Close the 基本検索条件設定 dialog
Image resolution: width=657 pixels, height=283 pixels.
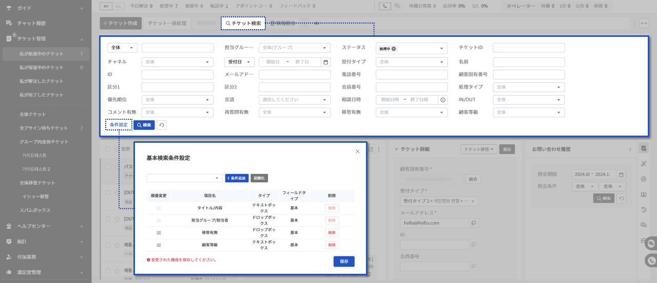click(358, 151)
